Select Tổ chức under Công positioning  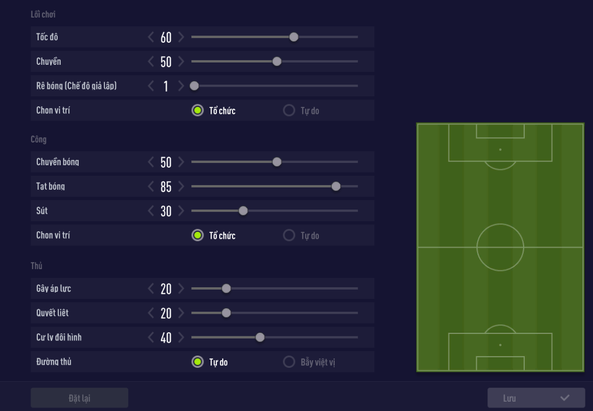click(x=198, y=236)
